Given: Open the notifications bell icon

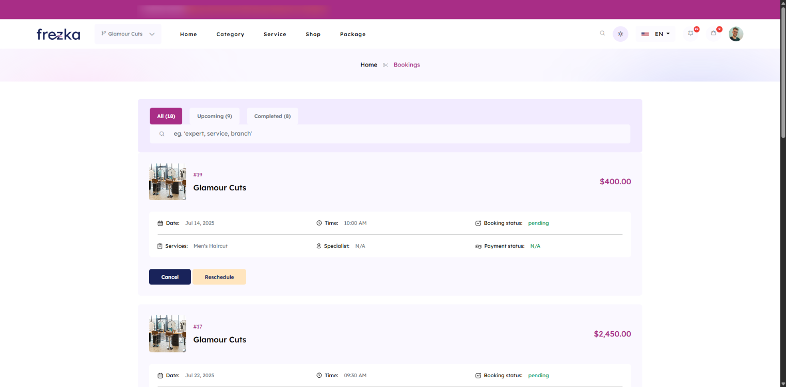Looking at the screenshot, I should point(691,34).
